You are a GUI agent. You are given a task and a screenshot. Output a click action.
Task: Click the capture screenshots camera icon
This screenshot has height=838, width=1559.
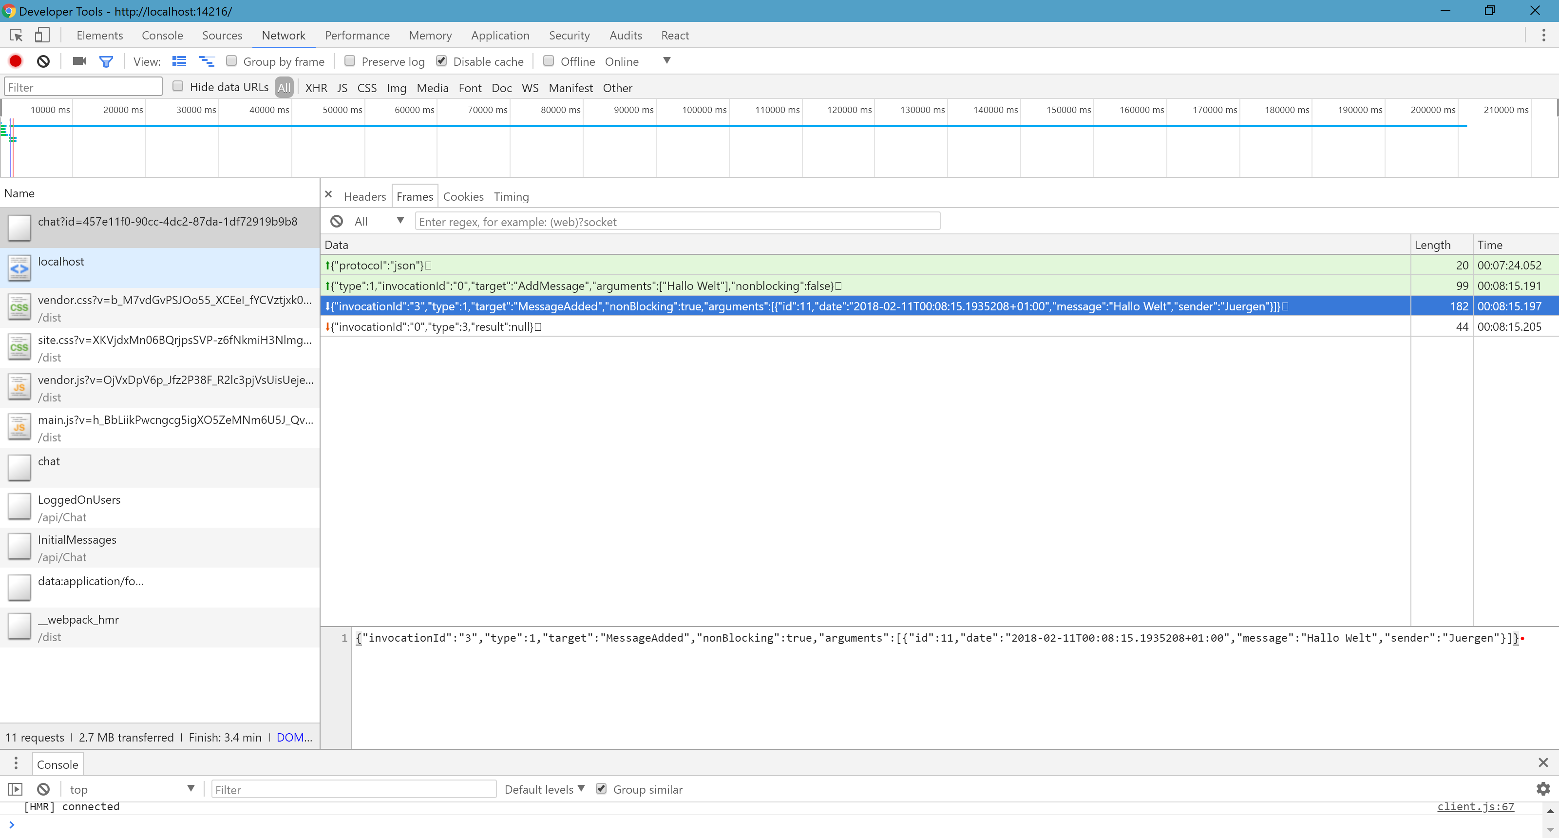pos(78,61)
